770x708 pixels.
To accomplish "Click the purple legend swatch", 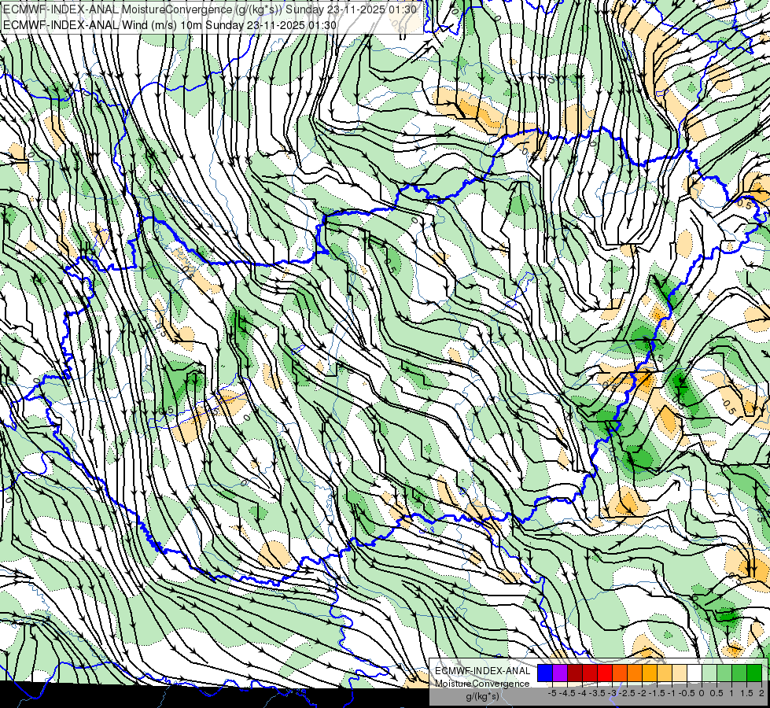I will [560, 673].
